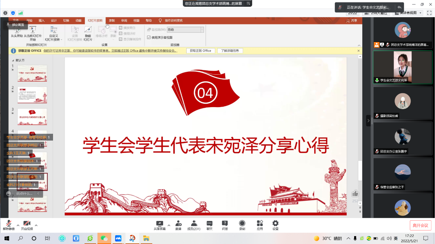The height and width of the screenshot is (244, 435).
Task: Click the 邀请 invite icon
Action: click(x=178, y=223)
